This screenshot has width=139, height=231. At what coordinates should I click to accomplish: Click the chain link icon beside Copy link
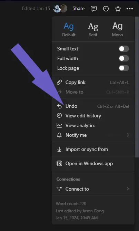click(x=59, y=82)
